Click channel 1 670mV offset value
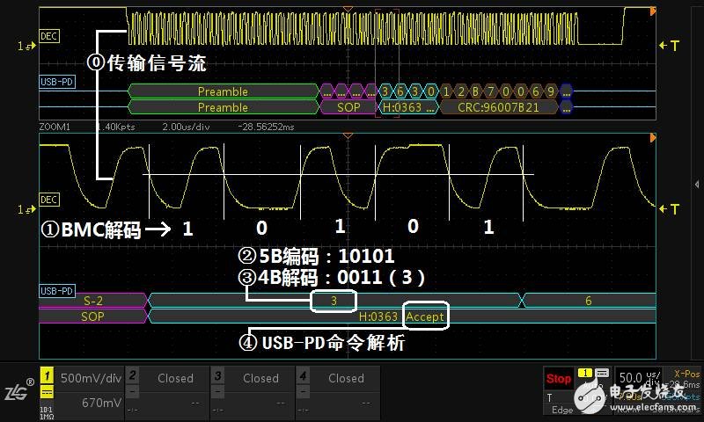This screenshot has width=704, height=422. coord(101,403)
